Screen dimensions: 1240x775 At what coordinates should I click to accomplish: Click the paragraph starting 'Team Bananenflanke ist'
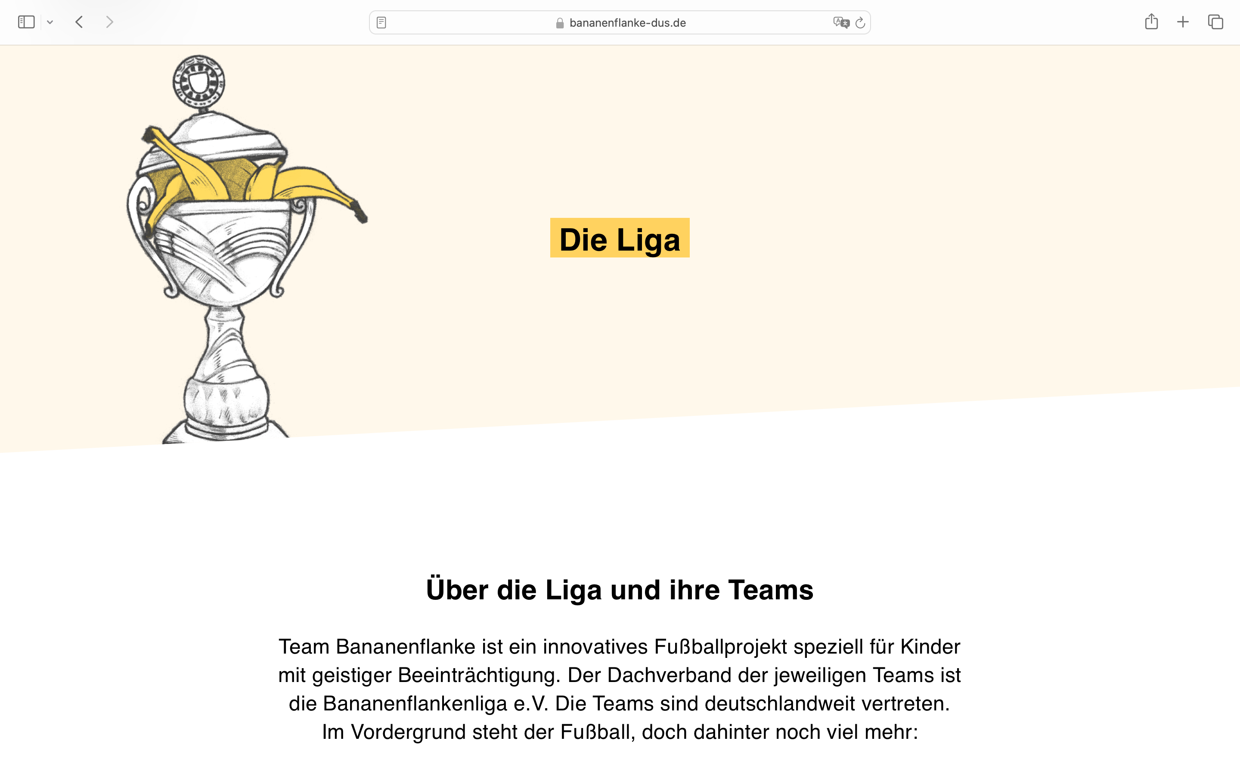620,689
